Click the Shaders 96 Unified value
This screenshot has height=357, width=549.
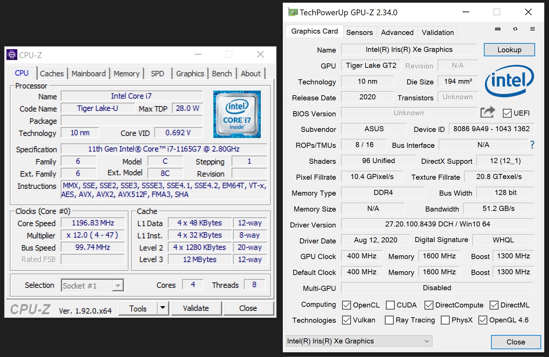[x=378, y=161]
